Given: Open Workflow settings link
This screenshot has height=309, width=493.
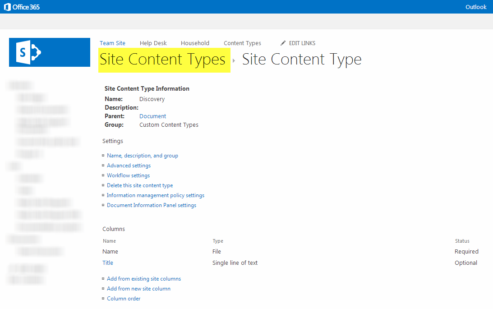Looking at the screenshot, I should pos(128,175).
